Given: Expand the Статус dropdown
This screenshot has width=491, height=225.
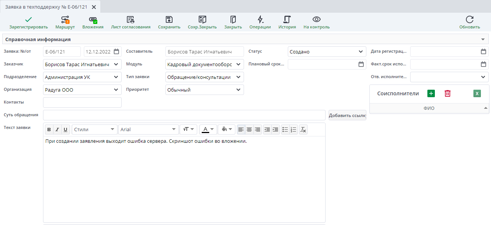Looking at the screenshot, I should [x=360, y=52].
